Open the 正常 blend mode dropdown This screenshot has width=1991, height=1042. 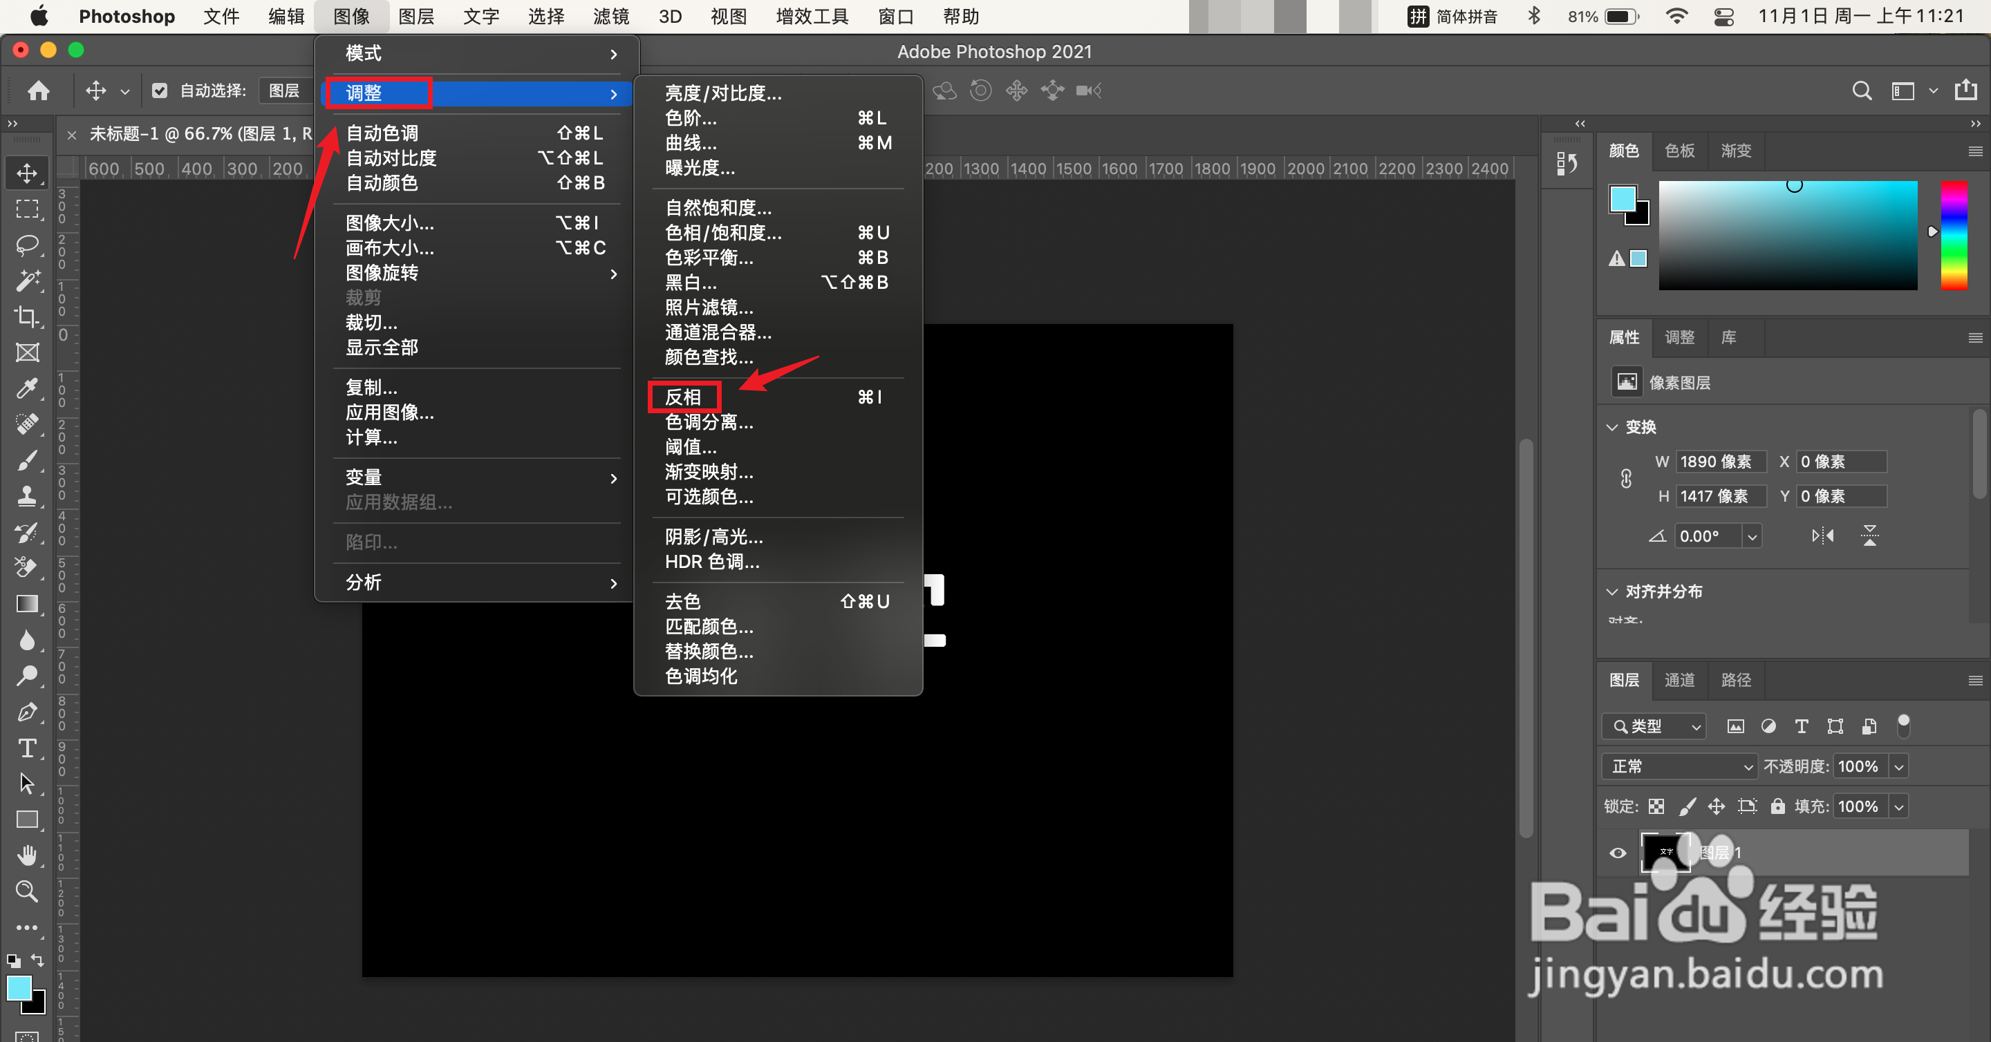coord(1679,766)
